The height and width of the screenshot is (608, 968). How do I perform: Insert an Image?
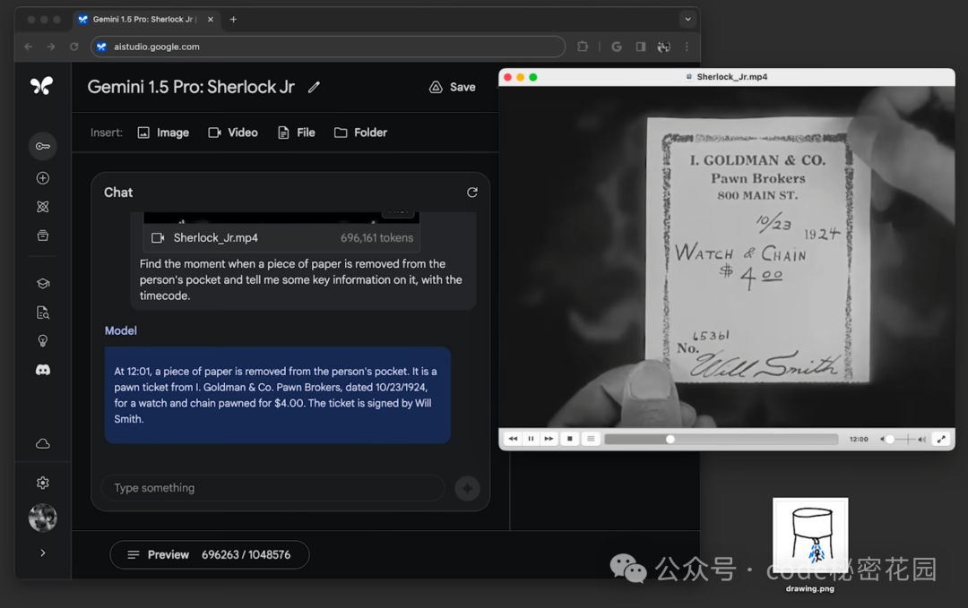164,133
